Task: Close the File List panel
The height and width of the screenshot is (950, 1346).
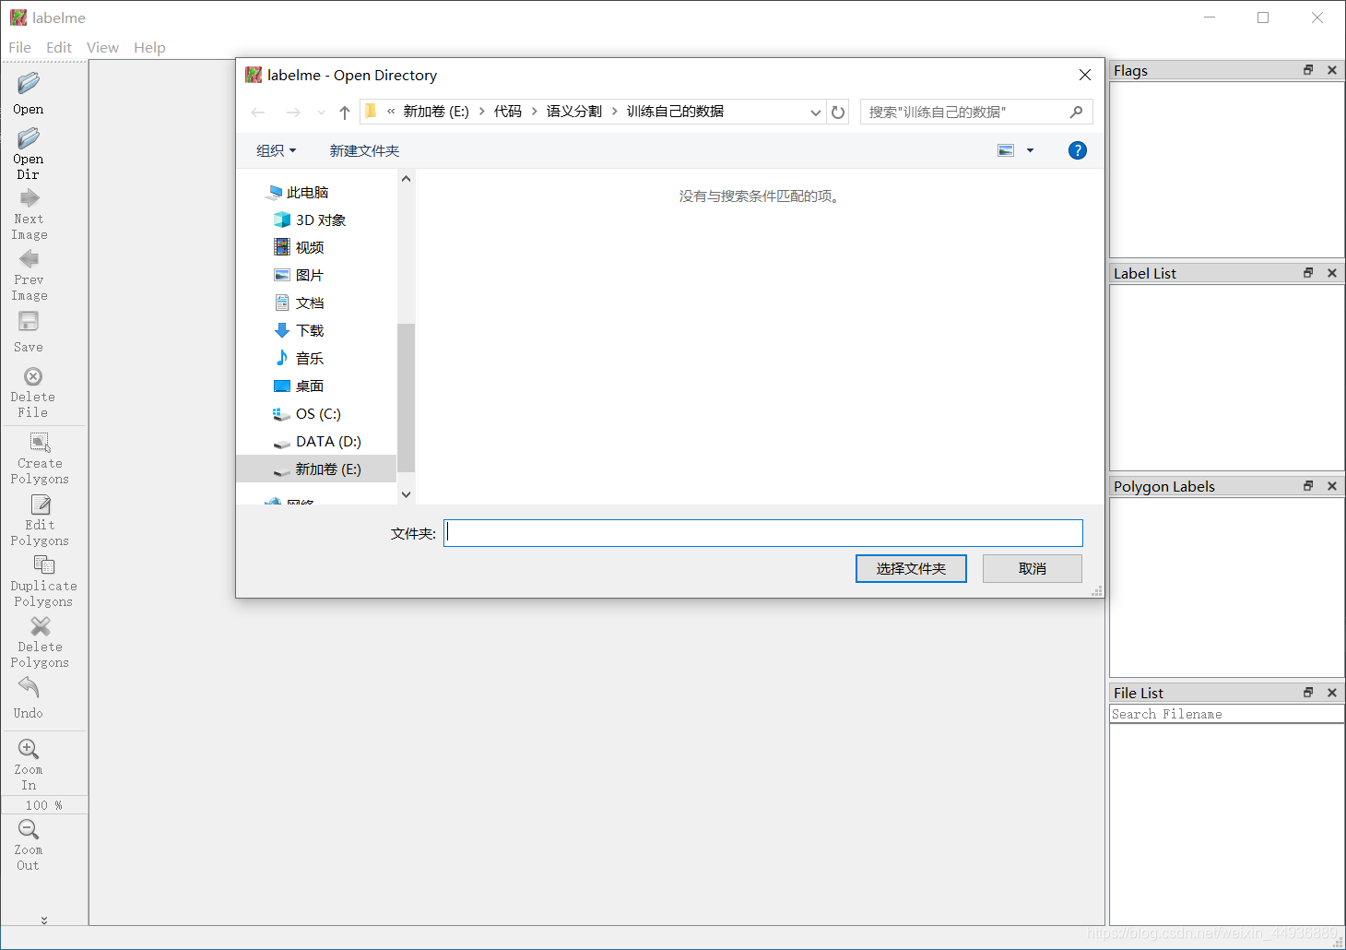Action: tap(1332, 693)
